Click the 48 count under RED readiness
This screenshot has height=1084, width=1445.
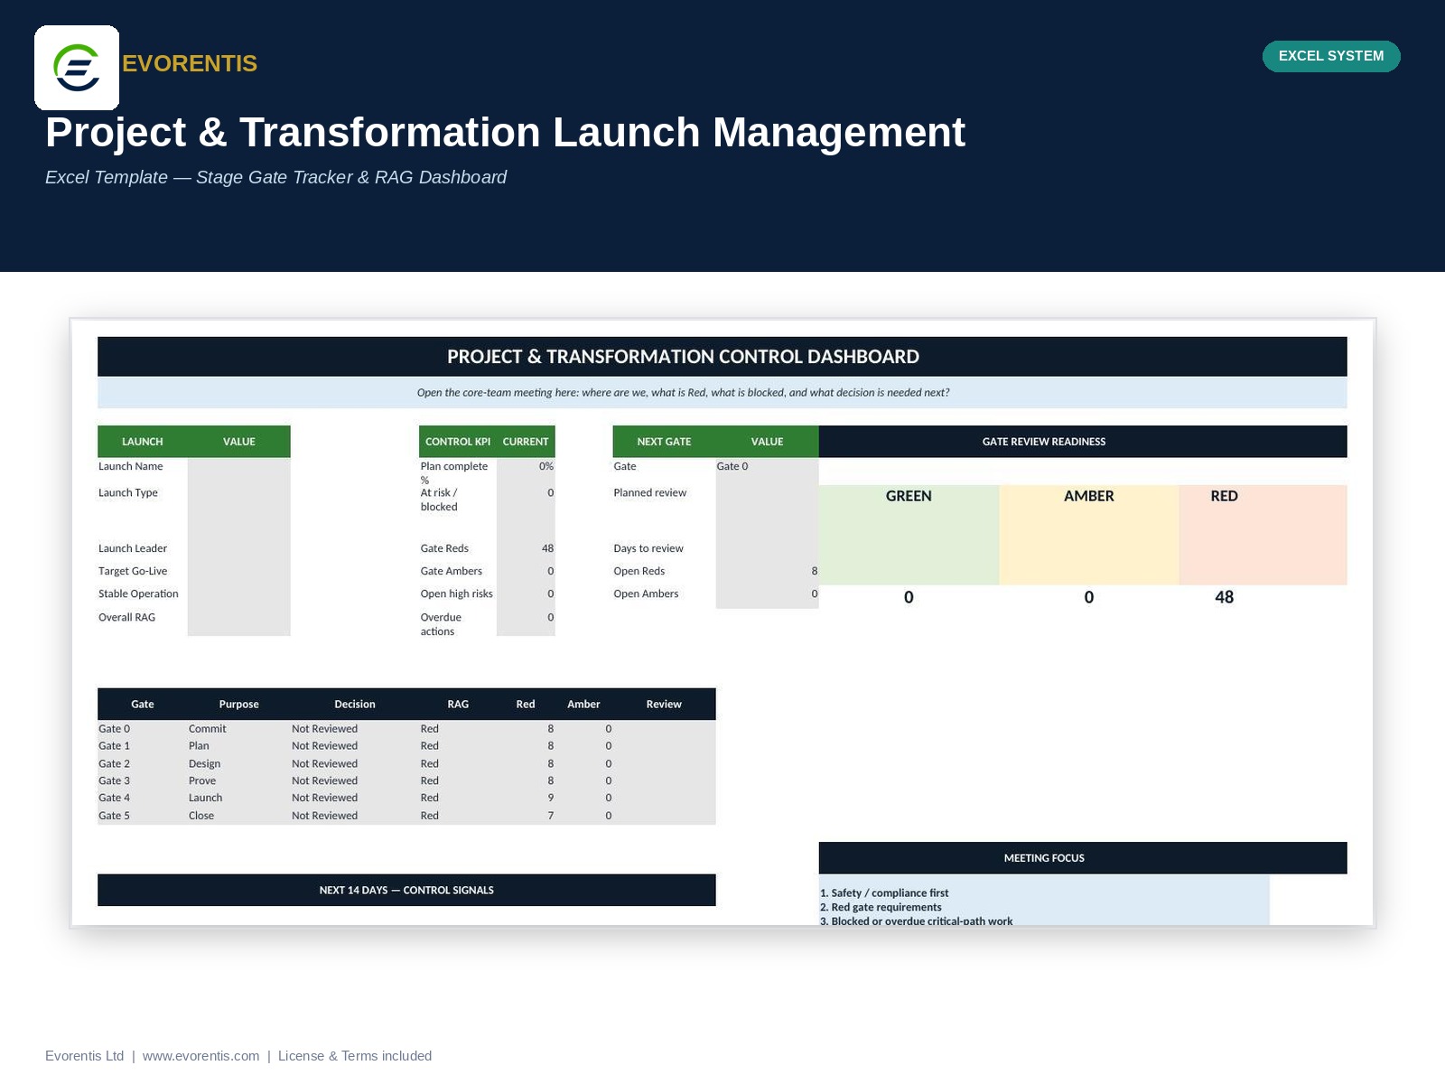coord(1224,597)
